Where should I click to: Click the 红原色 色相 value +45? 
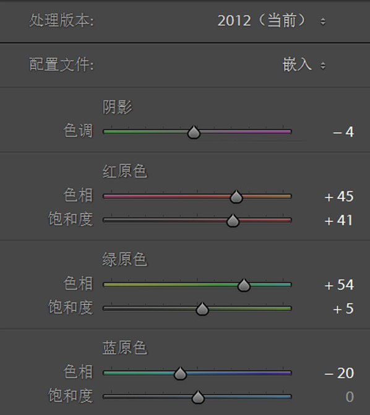339,197
